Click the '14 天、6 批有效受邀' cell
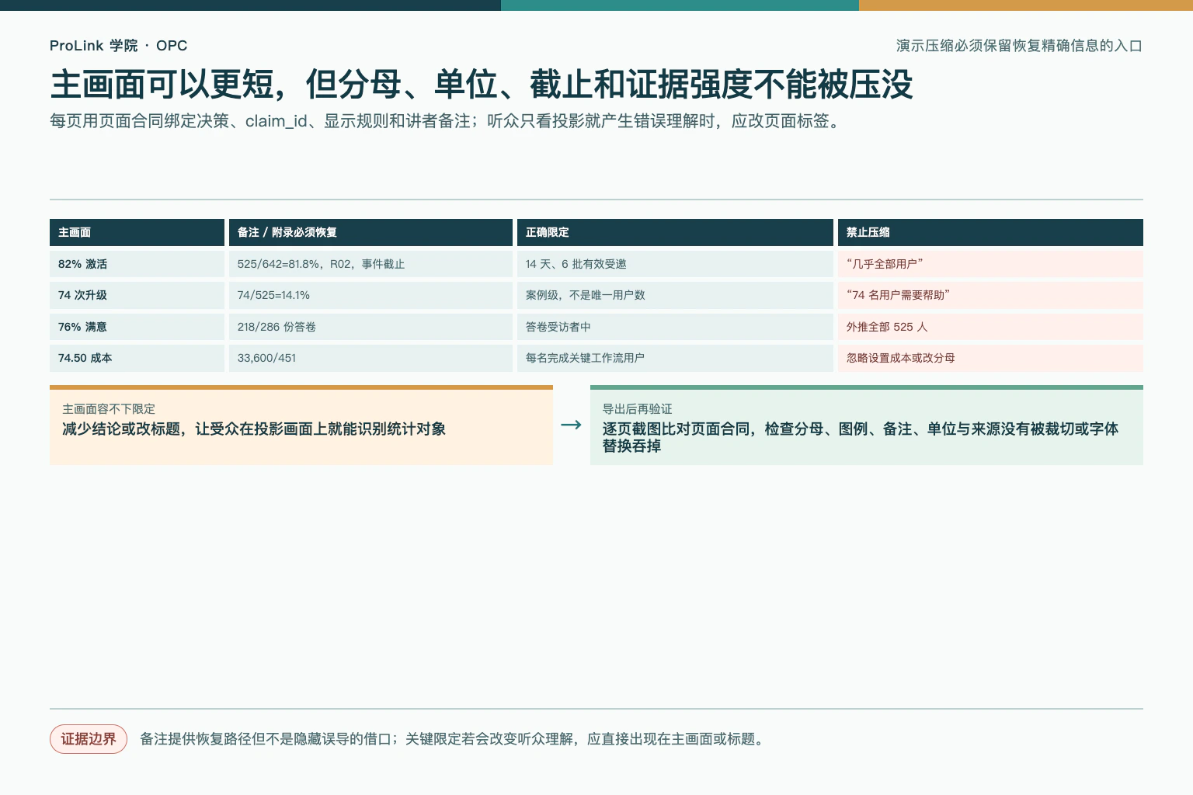The image size is (1193, 795). click(675, 264)
